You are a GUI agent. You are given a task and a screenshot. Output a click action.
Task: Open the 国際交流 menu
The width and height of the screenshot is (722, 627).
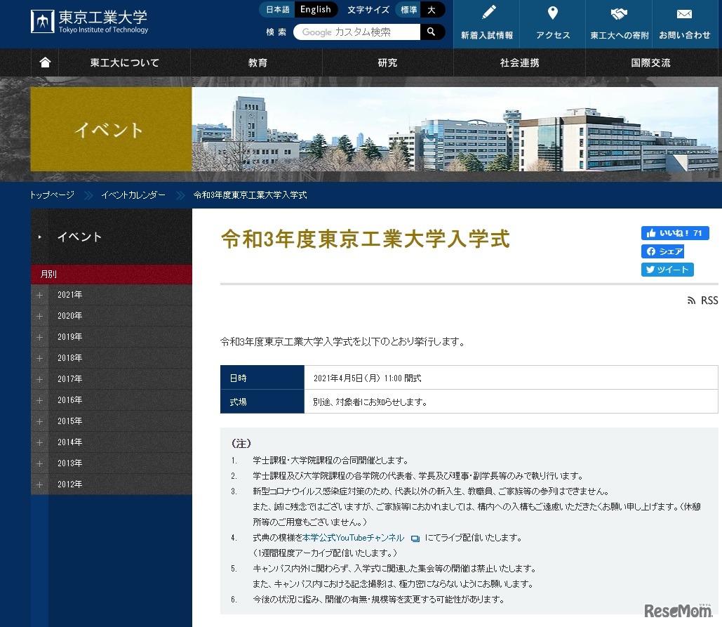650,62
